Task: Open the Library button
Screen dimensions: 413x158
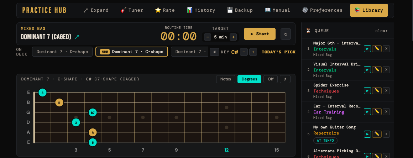Action: (x=369, y=10)
